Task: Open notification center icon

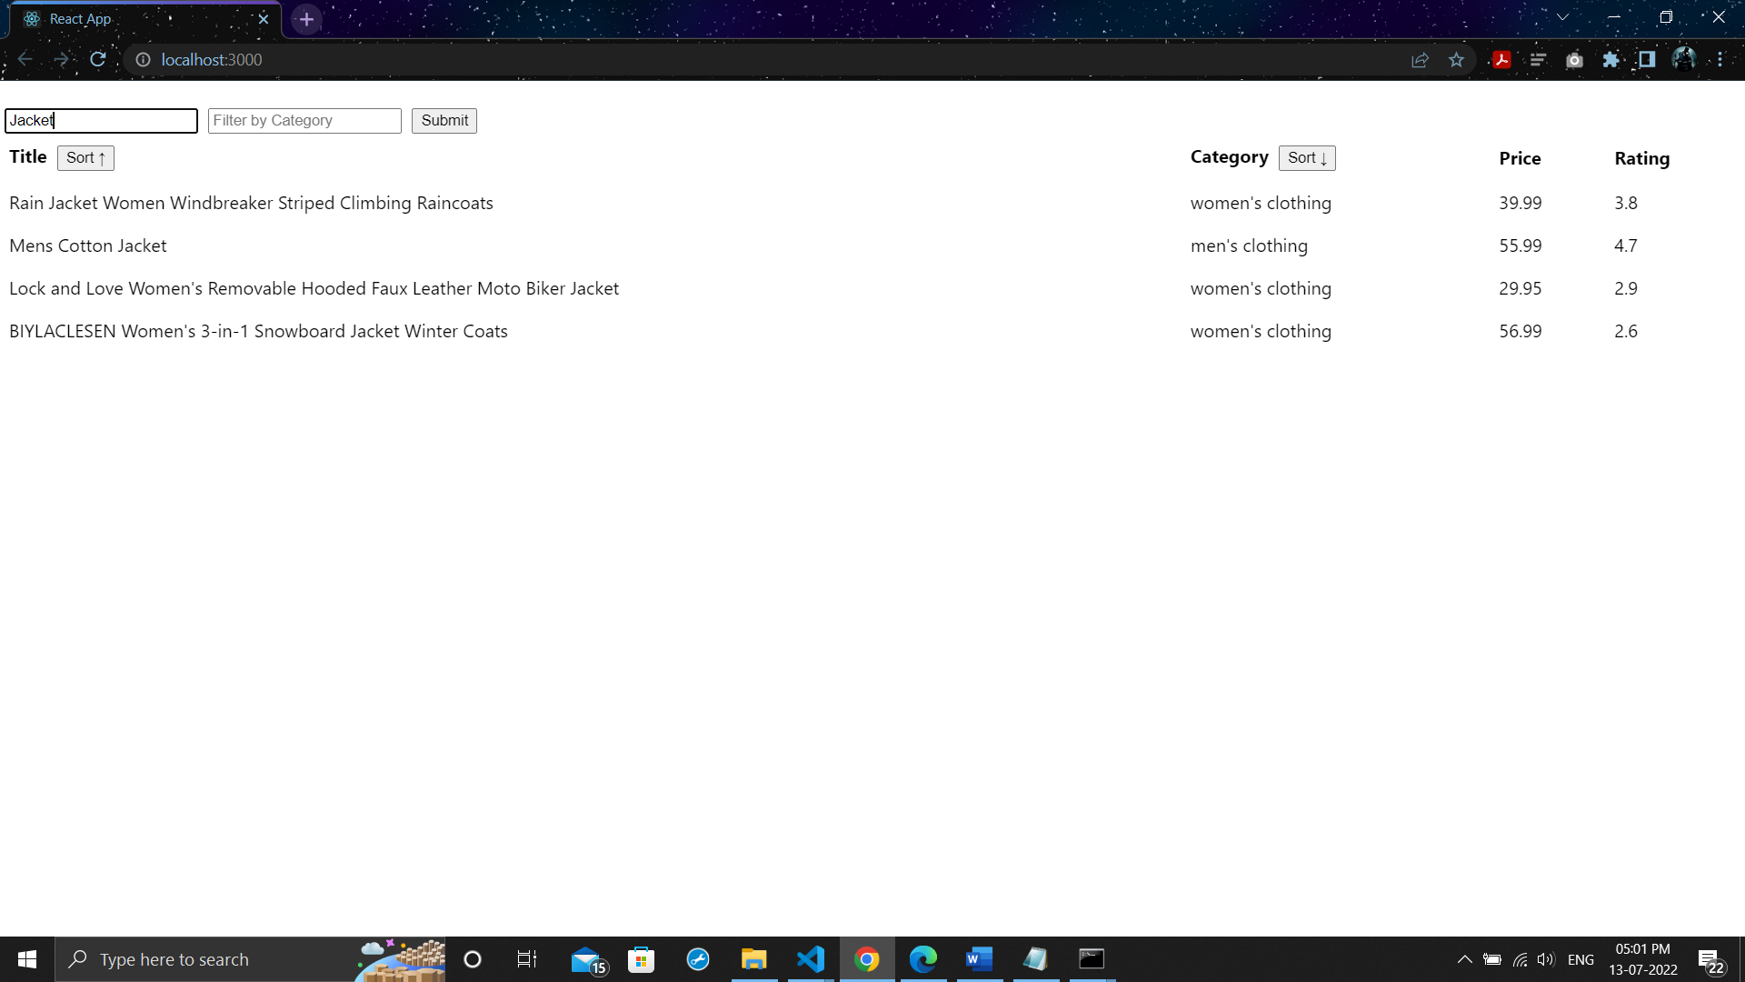Action: (x=1711, y=960)
